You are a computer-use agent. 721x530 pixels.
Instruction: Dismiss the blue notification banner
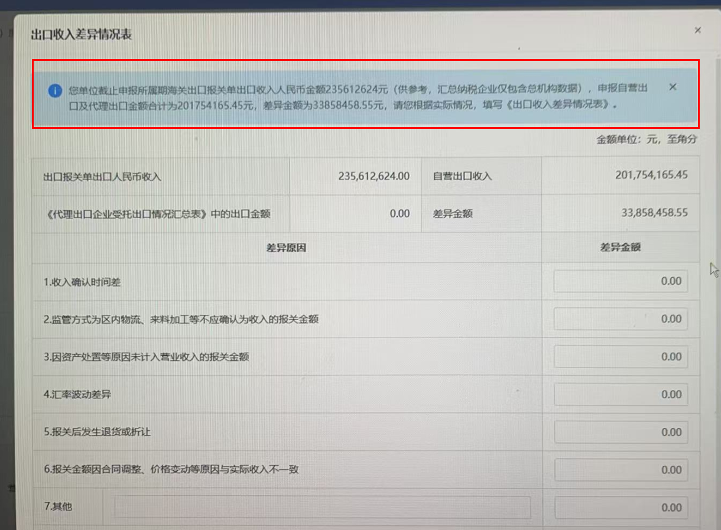pyautogui.click(x=673, y=87)
